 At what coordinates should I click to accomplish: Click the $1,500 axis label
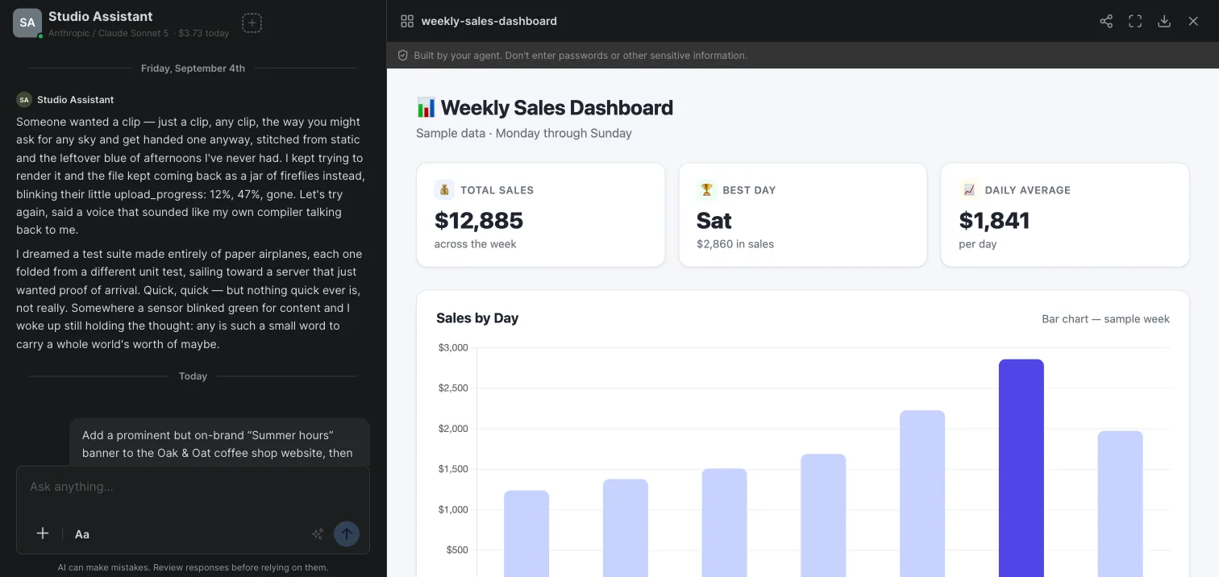[453, 469]
